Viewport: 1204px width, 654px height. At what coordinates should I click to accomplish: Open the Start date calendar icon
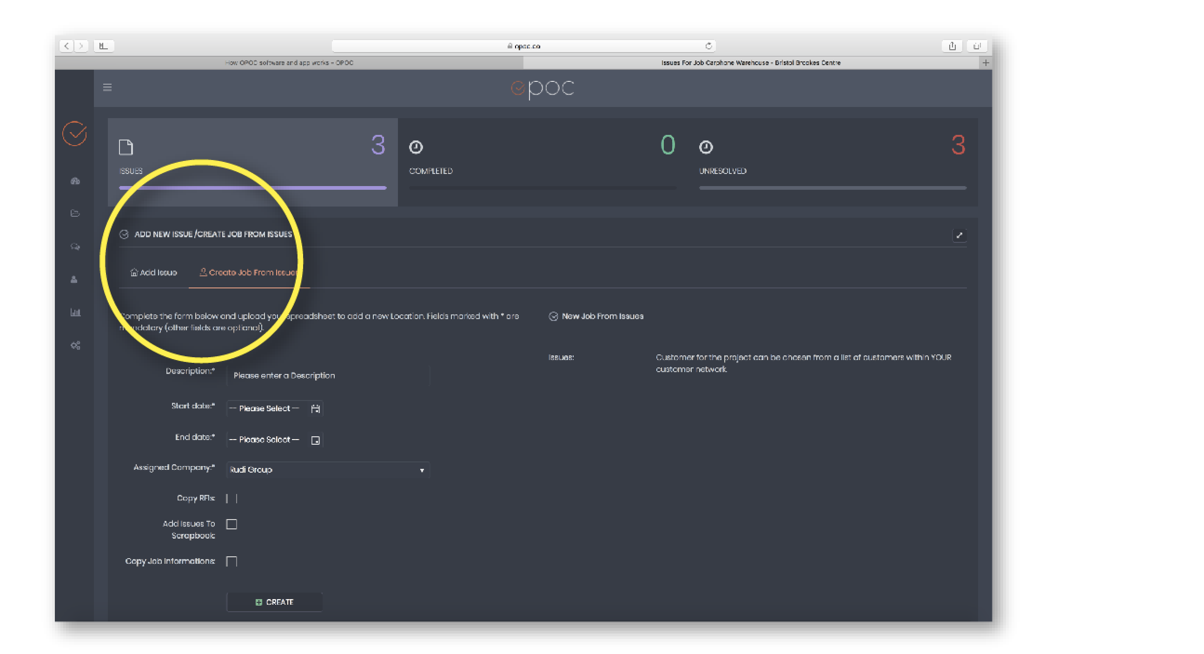tap(316, 409)
